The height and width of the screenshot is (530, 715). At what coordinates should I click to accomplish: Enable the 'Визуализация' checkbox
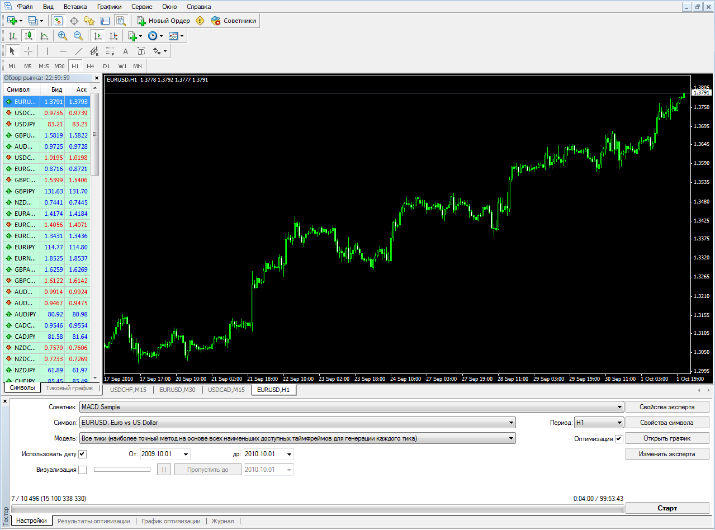pos(83,470)
